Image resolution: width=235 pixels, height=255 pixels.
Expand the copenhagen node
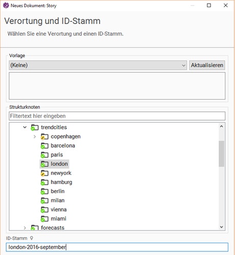35,136
